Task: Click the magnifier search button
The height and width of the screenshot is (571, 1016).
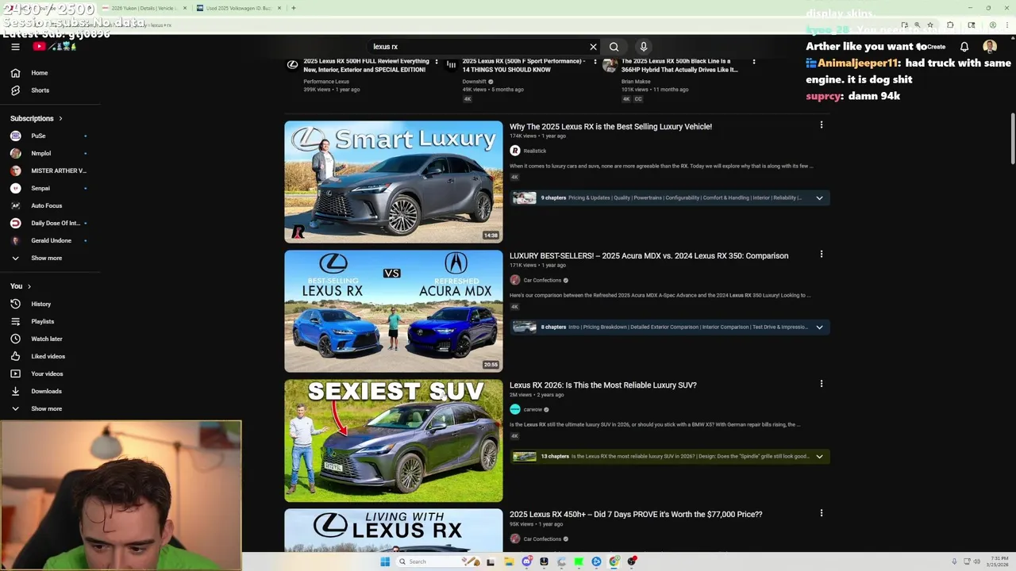Action: (614, 47)
